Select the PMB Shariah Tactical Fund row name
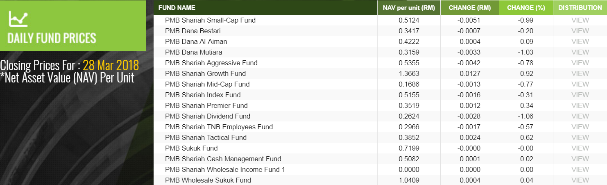This screenshot has width=607, height=185. pyautogui.click(x=206, y=137)
